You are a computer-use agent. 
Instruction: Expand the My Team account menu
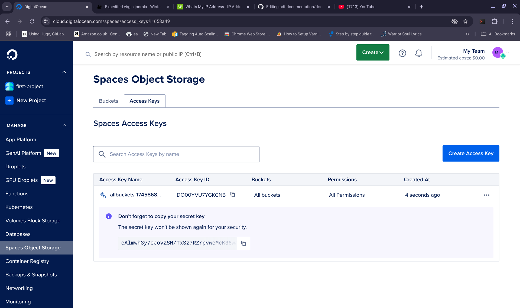point(508,52)
